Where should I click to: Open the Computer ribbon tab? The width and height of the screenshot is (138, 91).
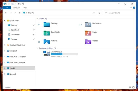click(16, 8)
